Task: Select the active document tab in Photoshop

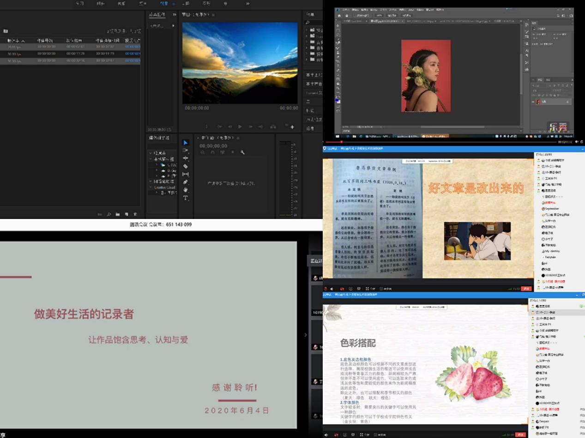Action: coord(386,22)
